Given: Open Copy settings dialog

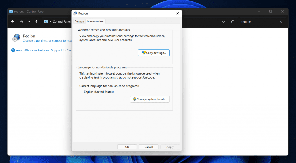Looking at the screenshot, I should tap(154, 53).
